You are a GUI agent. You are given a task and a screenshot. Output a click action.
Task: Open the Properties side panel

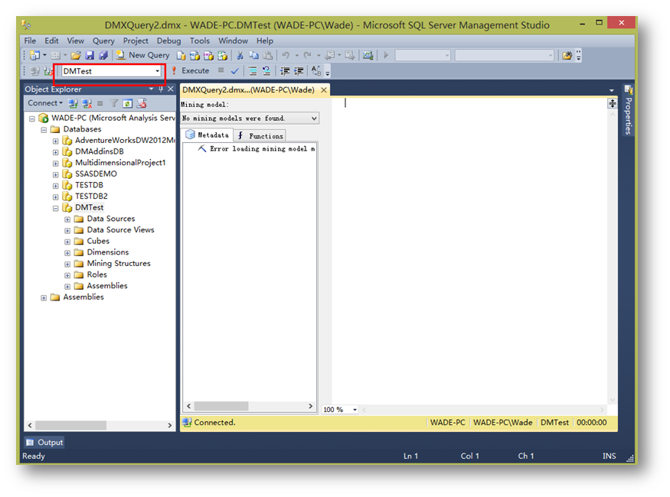628,111
